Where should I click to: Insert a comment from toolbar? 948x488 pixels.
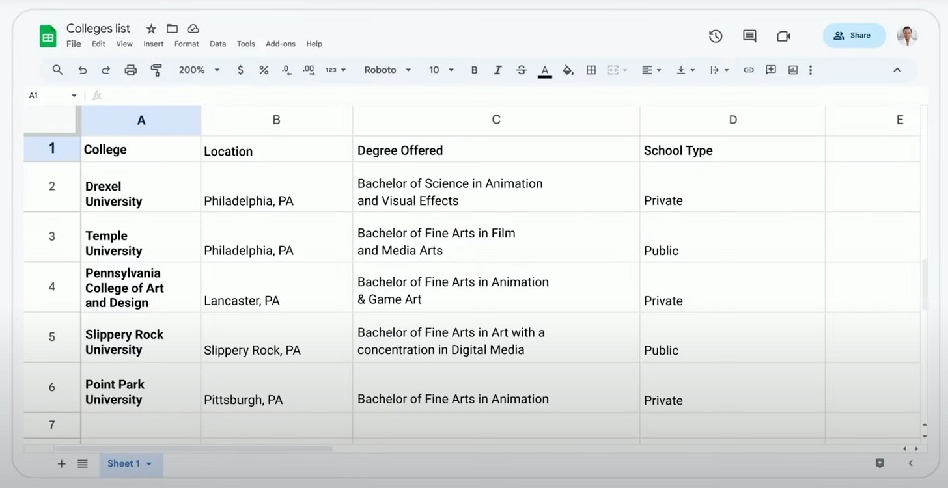click(771, 70)
